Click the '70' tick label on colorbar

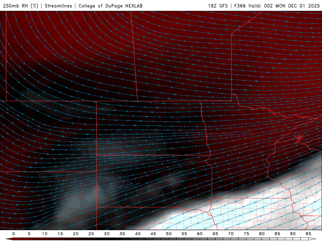click(x=231, y=234)
